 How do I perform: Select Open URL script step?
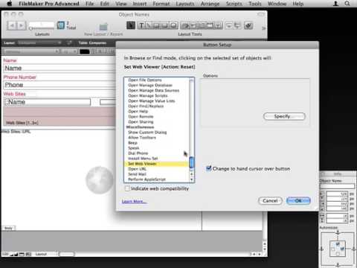137,169
